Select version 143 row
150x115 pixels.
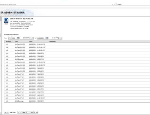[77, 56]
